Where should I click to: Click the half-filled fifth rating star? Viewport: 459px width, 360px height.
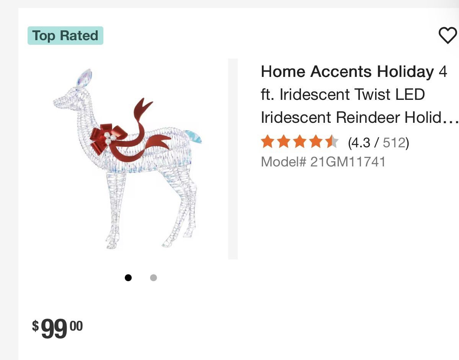pyautogui.click(x=332, y=142)
